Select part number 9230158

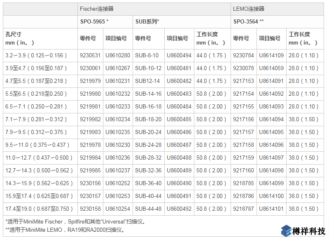tap(90, 209)
